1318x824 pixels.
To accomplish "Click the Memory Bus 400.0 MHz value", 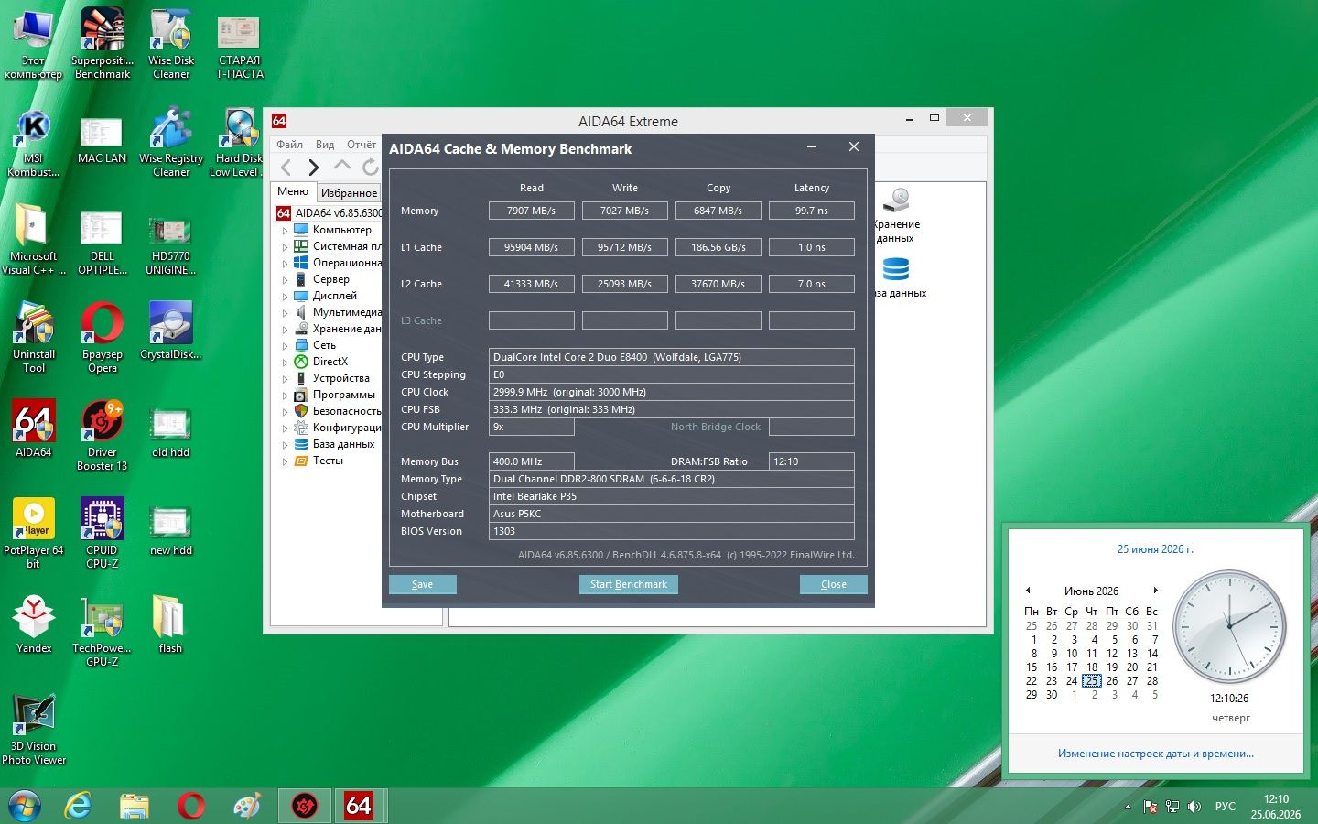I will click(x=531, y=461).
